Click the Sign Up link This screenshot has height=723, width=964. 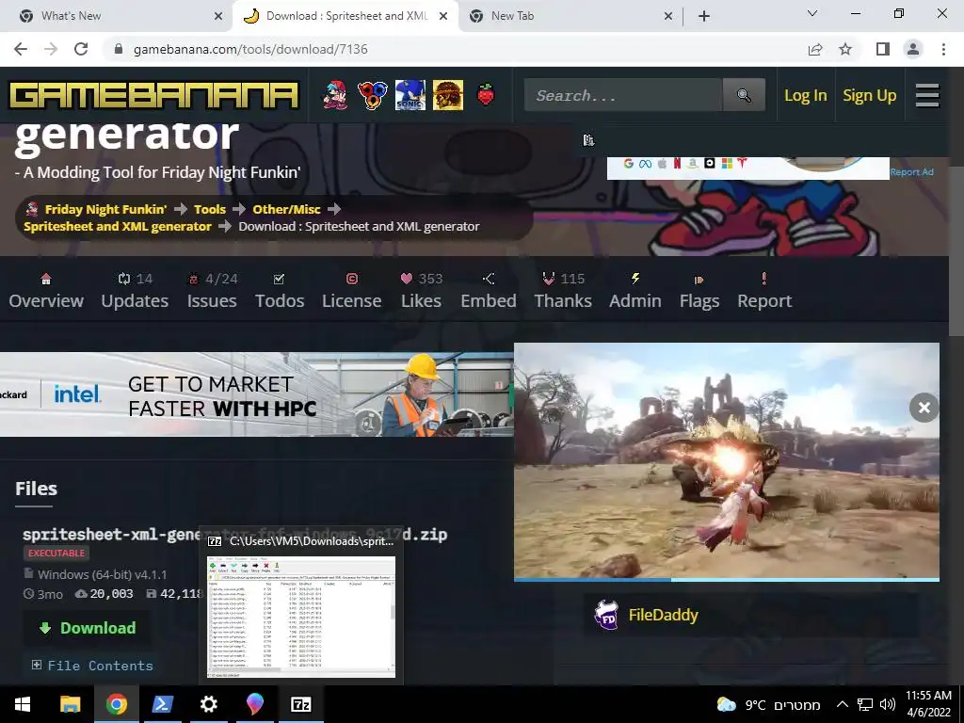[x=869, y=95]
